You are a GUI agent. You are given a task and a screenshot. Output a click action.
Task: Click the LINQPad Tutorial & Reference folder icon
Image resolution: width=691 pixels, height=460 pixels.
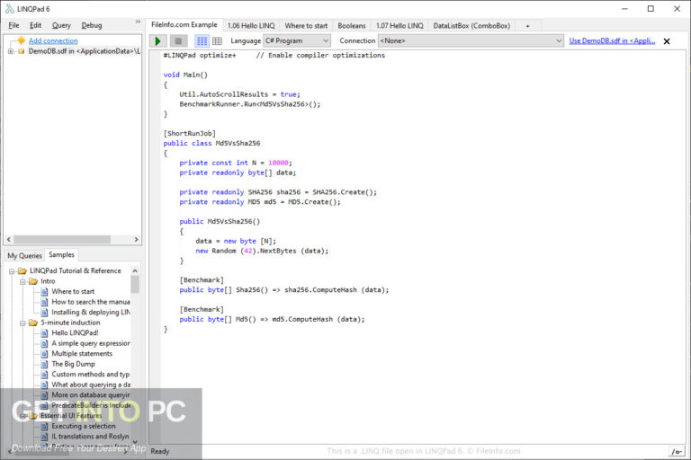(x=22, y=270)
